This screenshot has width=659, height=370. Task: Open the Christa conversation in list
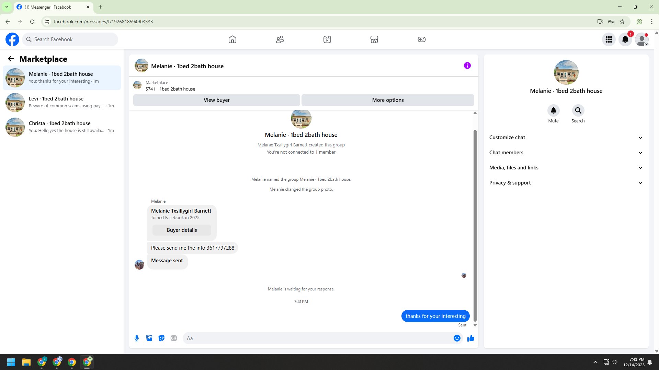tap(62, 127)
